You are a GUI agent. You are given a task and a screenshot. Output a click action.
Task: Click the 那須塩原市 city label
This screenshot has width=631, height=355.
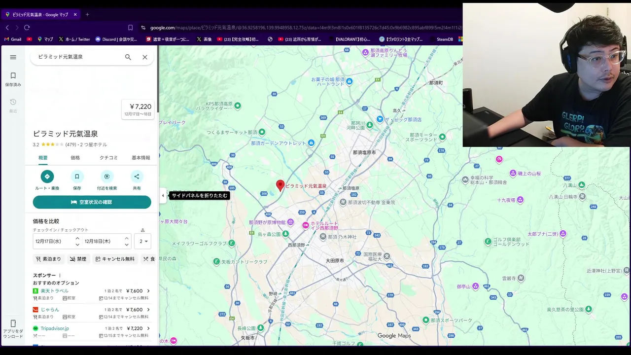[x=364, y=153]
